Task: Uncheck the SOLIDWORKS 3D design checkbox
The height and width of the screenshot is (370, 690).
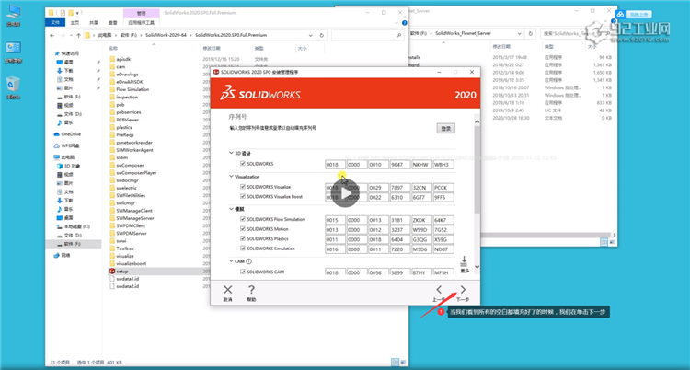Action: (243, 164)
